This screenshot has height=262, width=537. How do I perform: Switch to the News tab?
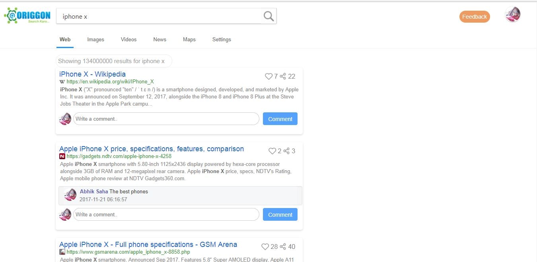coord(160,40)
